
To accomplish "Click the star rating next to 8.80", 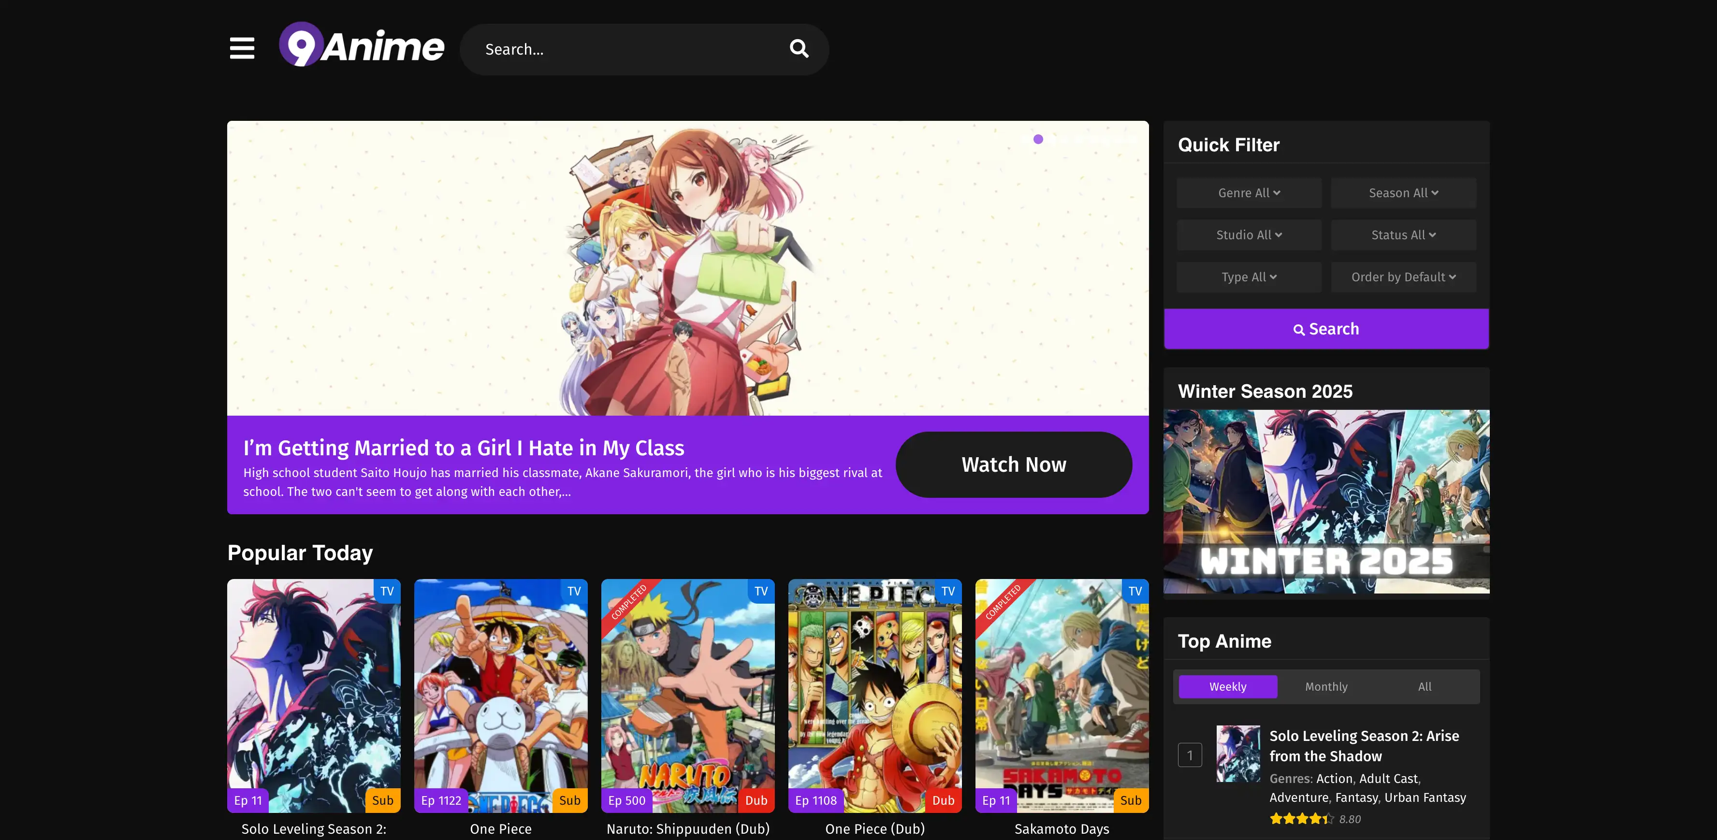I will point(1301,819).
